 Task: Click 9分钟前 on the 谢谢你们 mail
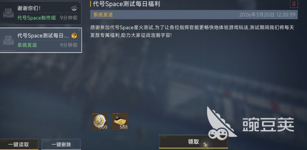pos(69,18)
